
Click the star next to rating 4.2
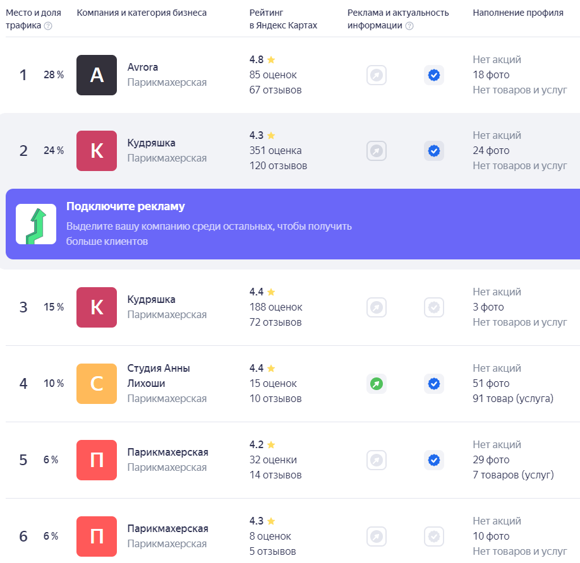click(271, 444)
